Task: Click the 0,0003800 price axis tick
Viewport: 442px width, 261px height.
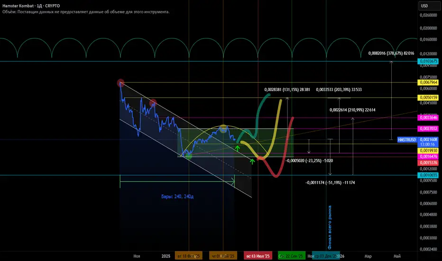Action: coord(428,226)
